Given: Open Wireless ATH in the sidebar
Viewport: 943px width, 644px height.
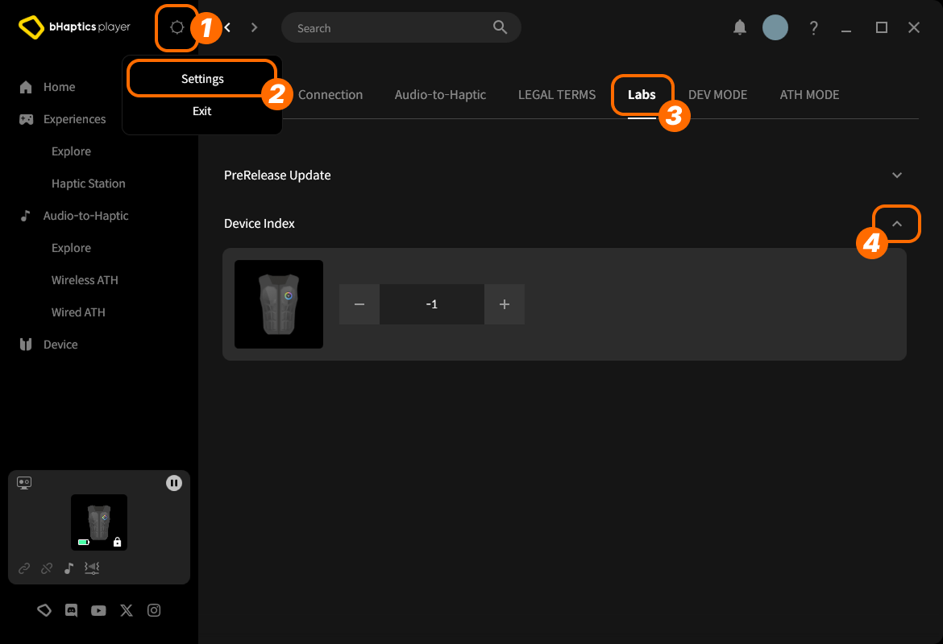Looking at the screenshot, I should (85, 281).
